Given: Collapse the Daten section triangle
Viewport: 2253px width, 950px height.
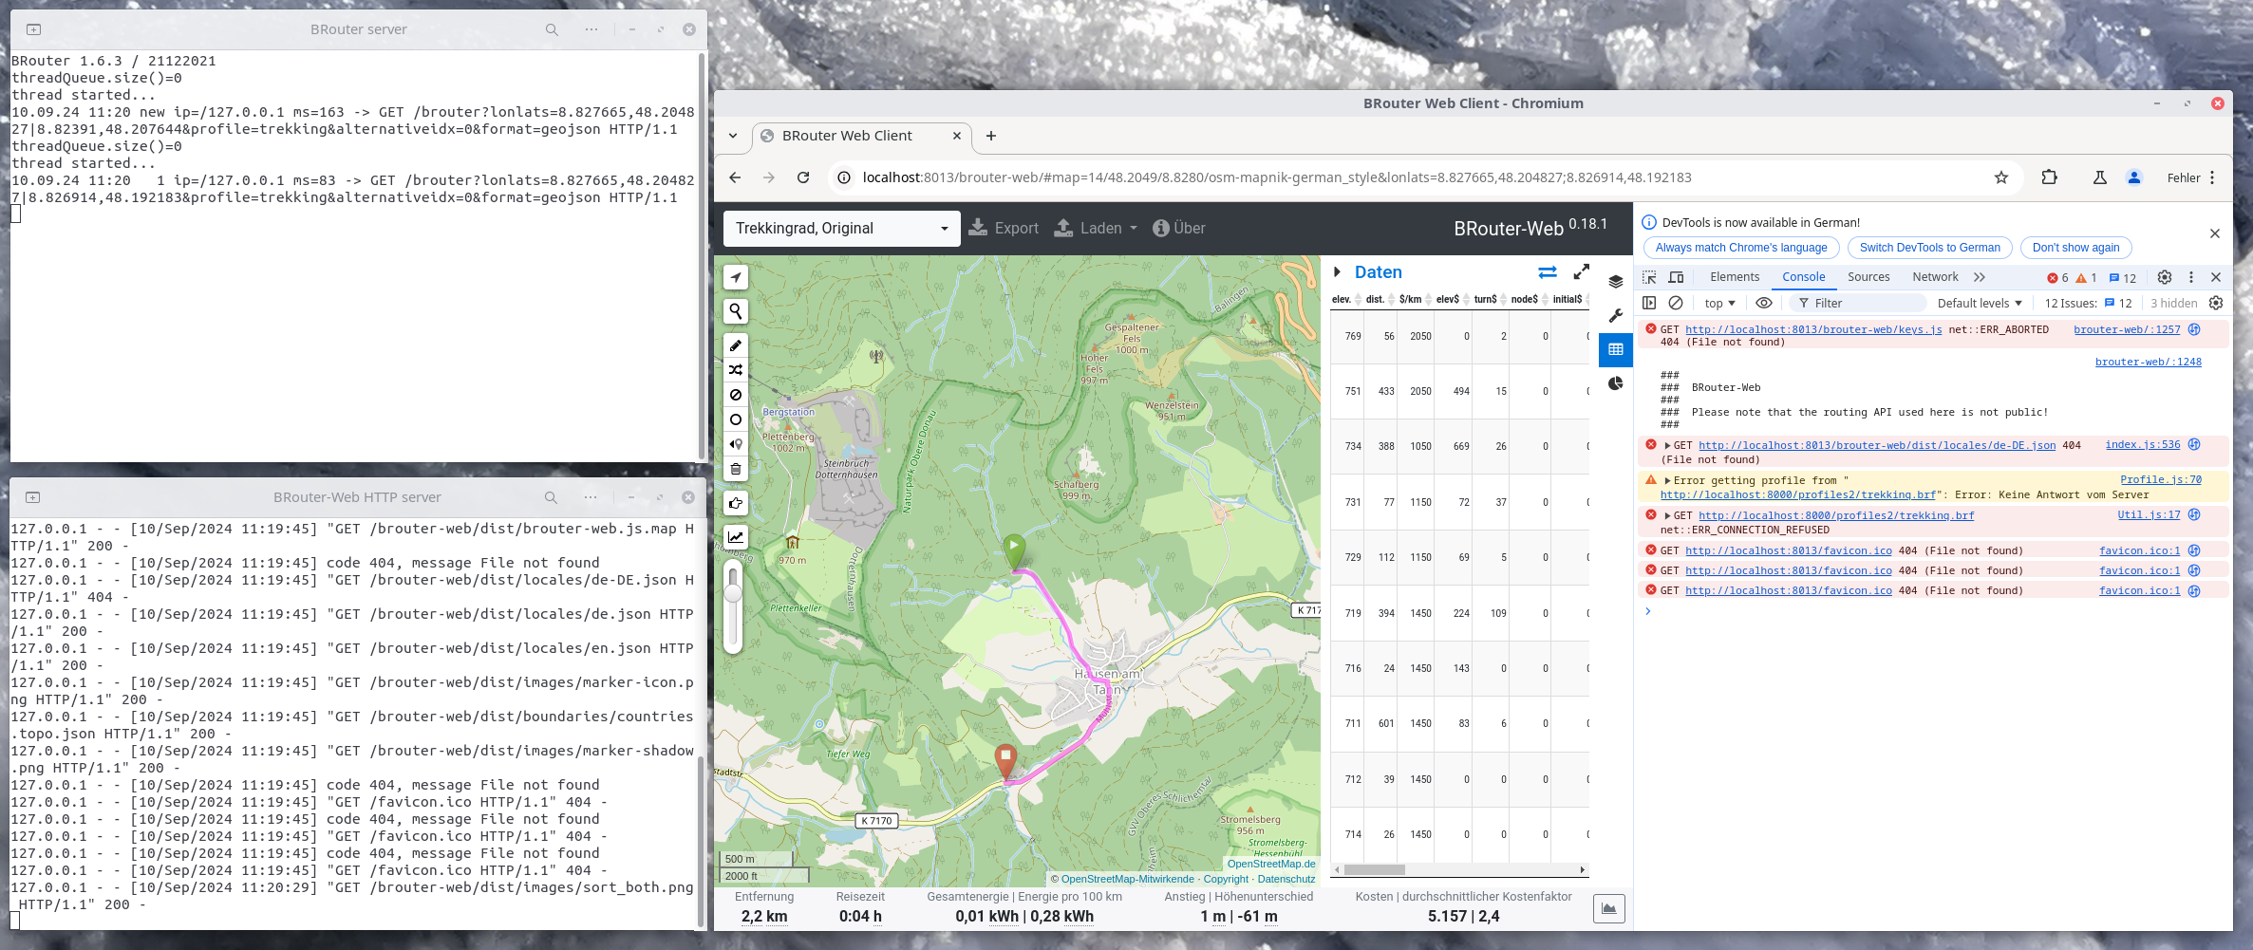Looking at the screenshot, I should pos(1337,272).
